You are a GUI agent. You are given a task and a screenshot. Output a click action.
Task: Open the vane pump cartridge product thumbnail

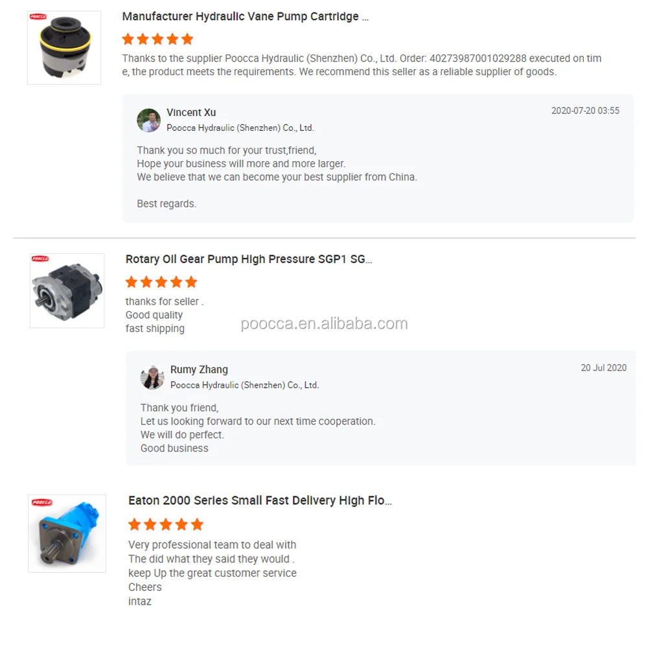tap(64, 47)
